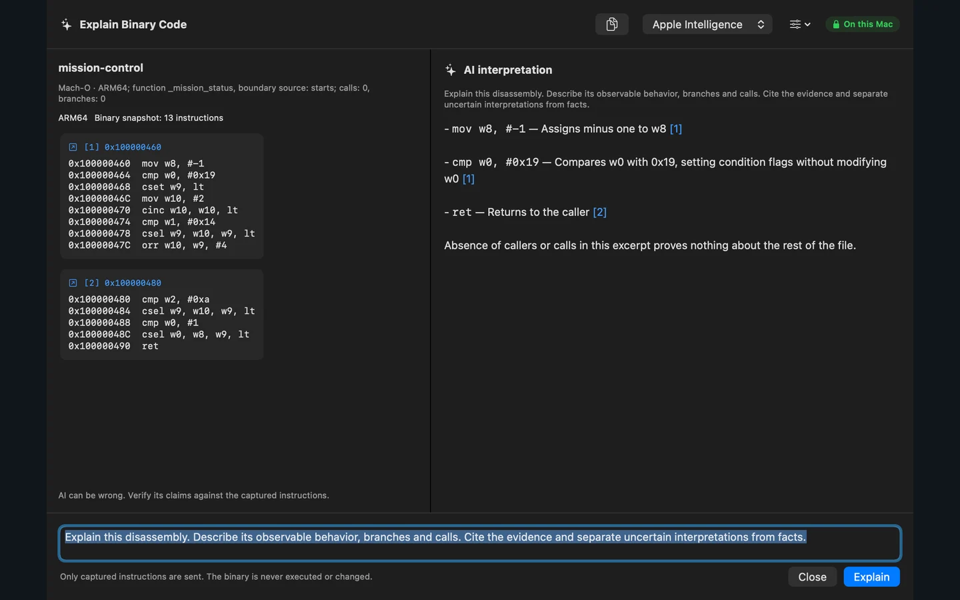Click the instruction 'cmp w2, #0xa'

(x=175, y=300)
